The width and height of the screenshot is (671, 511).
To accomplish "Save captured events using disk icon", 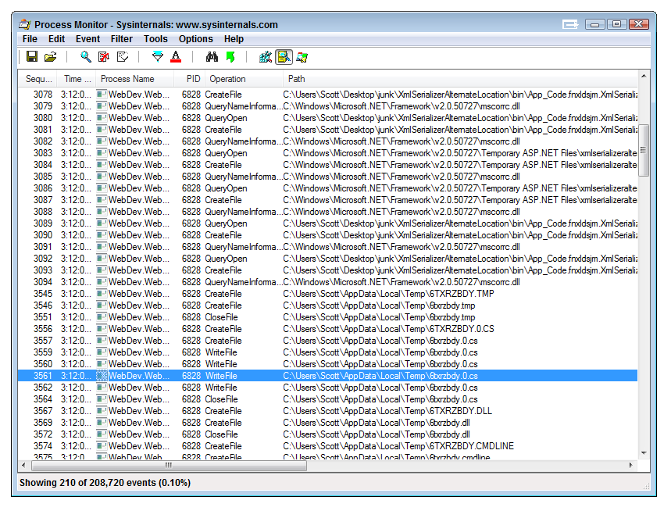I will (x=31, y=56).
